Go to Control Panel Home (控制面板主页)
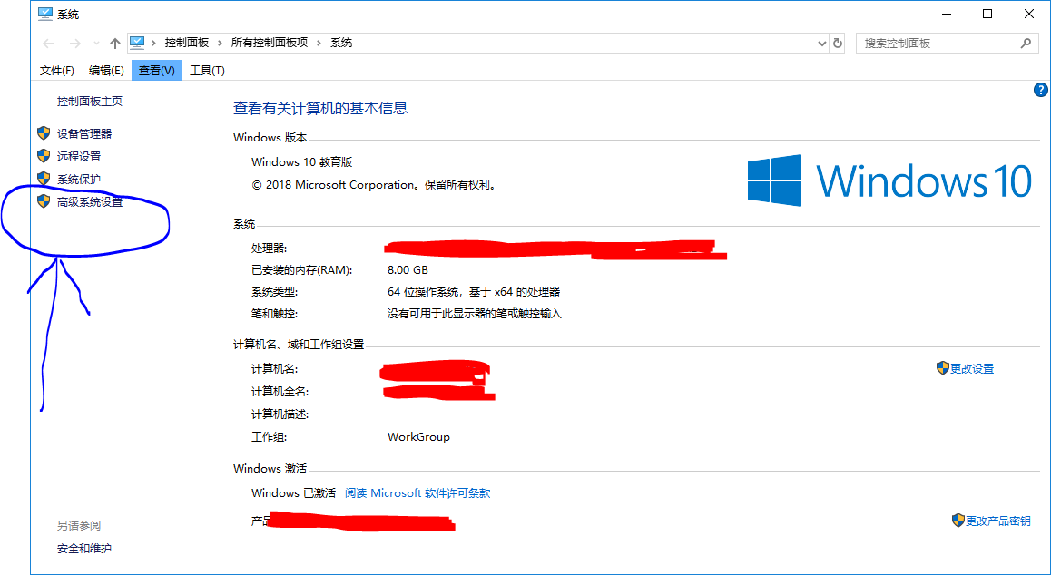The image size is (1051, 575). [90, 102]
